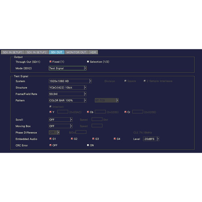Open the audio Level -20dBFS dropdown
Screen dimensions: 202x202
click(151, 139)
